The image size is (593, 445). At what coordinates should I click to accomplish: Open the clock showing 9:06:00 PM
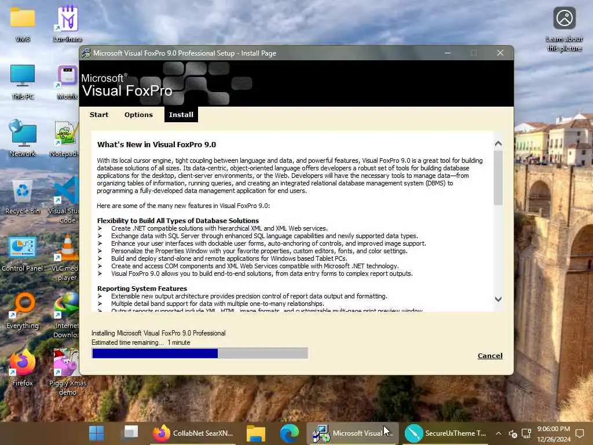click(553, 434)
